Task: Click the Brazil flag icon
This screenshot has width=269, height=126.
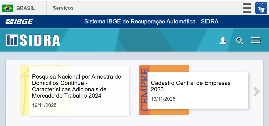Action: pyautogui.click(x=7, y=8)
